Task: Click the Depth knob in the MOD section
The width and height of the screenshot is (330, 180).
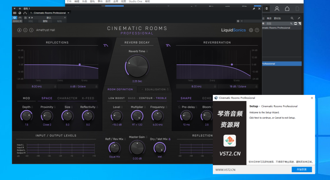Action: [26, 116]
